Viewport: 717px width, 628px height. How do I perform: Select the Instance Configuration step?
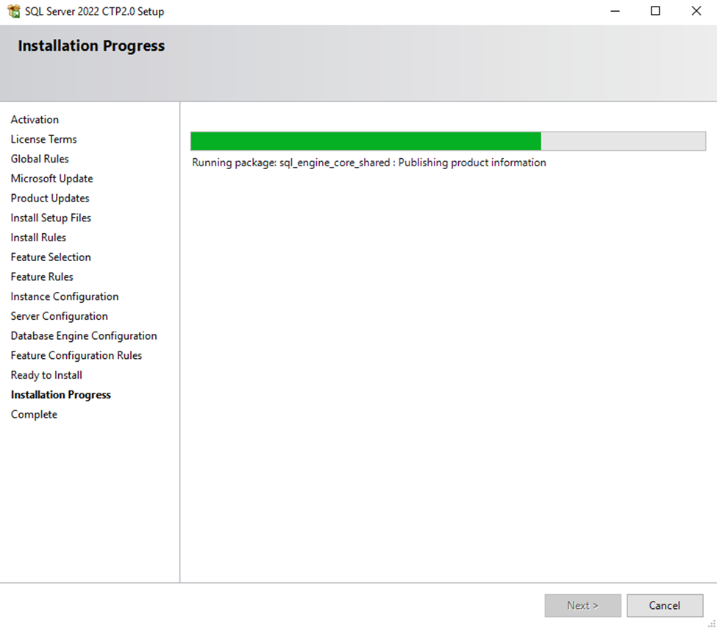tap(65, 296)
